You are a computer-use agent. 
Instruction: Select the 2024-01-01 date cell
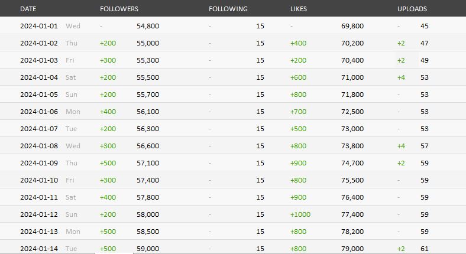(39, 26)
